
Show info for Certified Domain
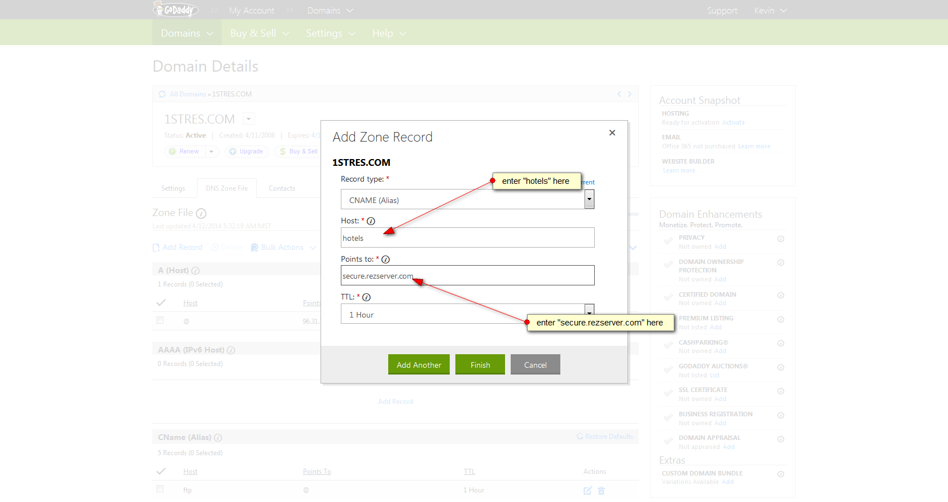coord(781,295)
